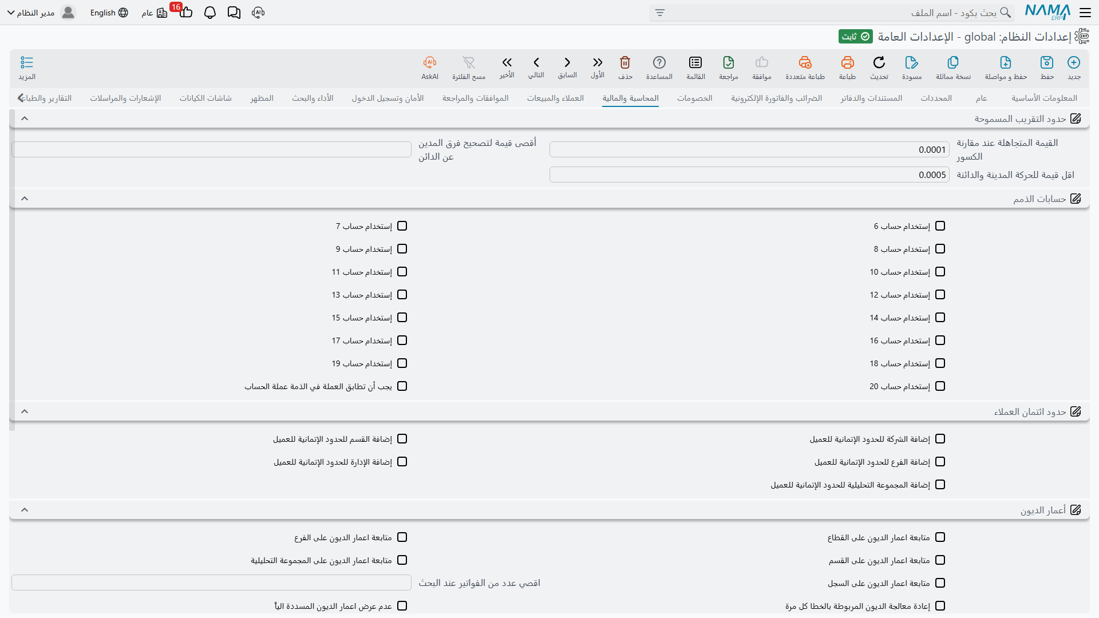Image resolution: width=1099 pixels, height=618 pixels.
Task: Click the نسخة مماثلة (Duplicate) icon
Action: point(953,62)
